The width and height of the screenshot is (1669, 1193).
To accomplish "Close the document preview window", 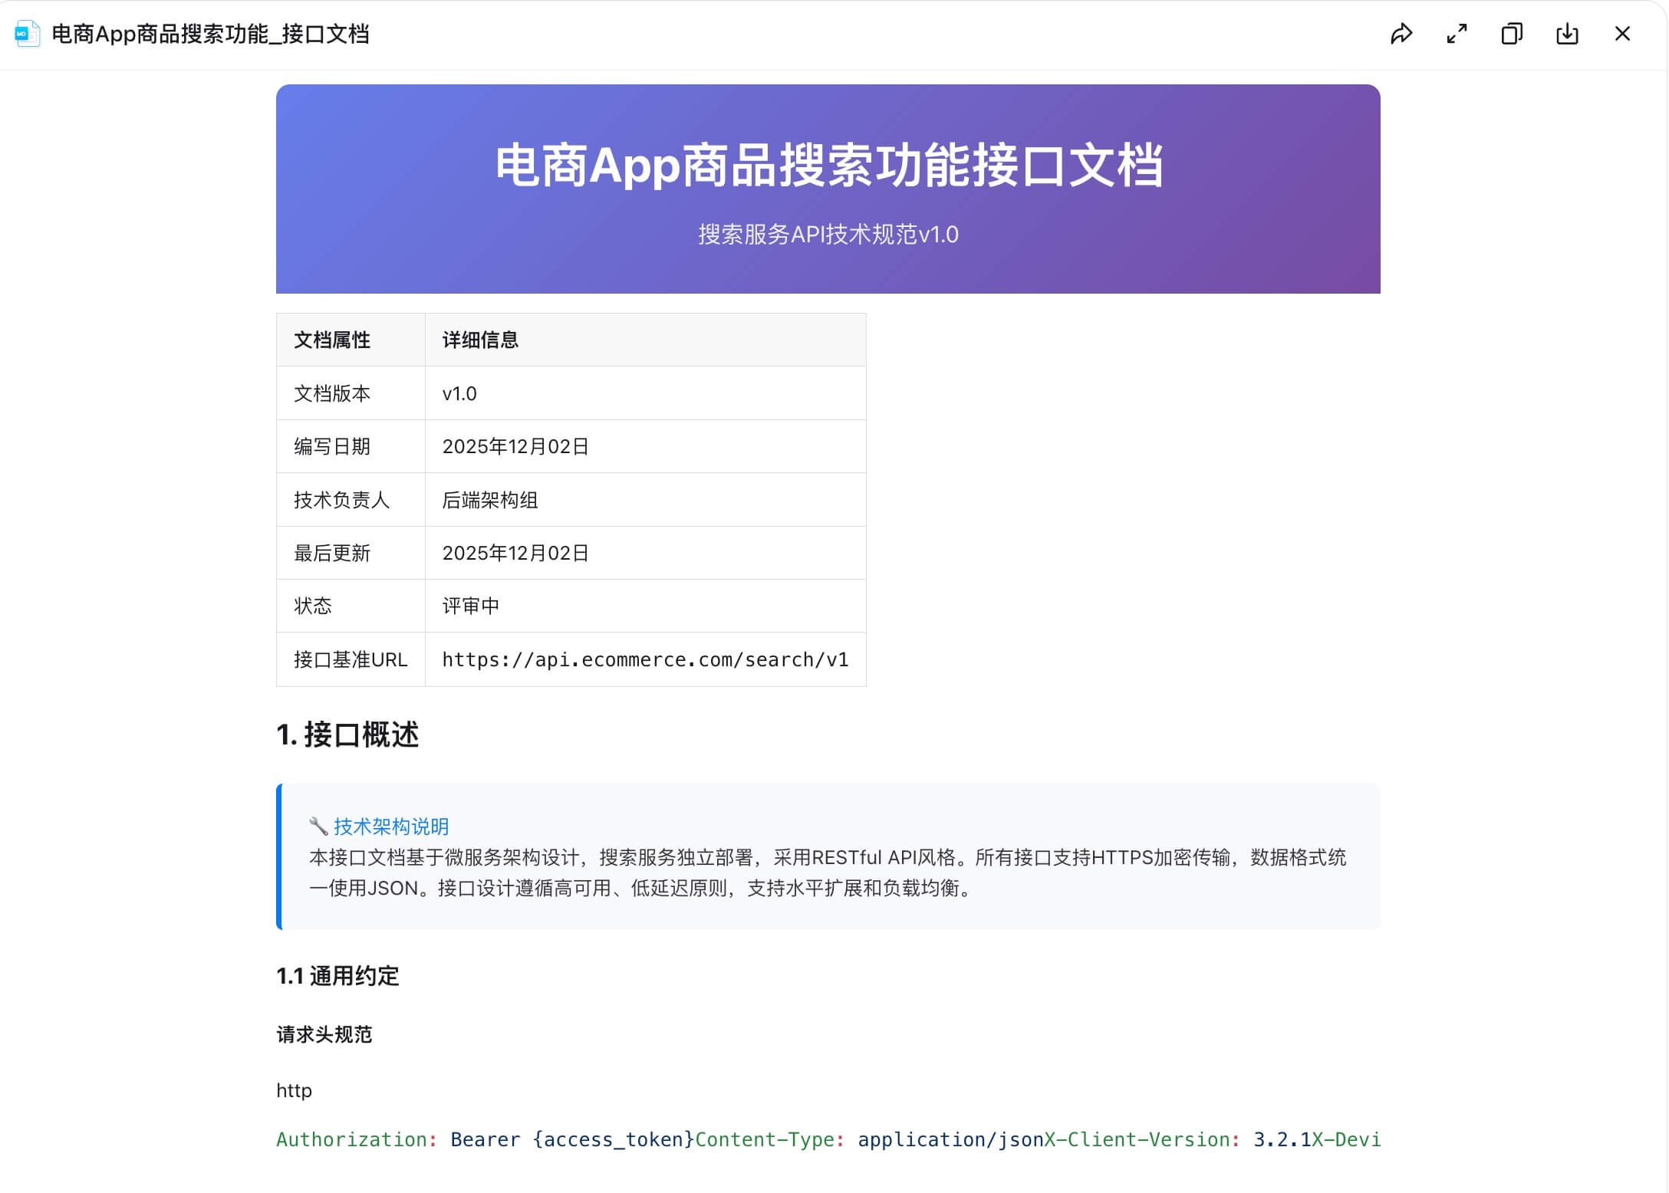I will coord(1622,34).
